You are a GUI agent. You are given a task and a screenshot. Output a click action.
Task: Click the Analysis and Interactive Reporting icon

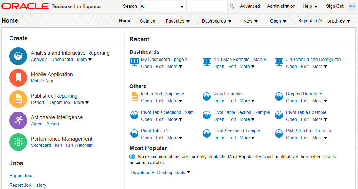(18, 56)
